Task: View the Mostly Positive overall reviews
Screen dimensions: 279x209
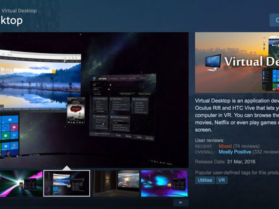Action: pos(235,152)
